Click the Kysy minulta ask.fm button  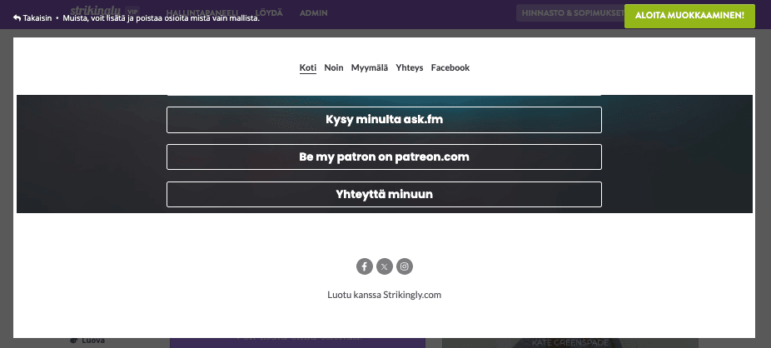click(x=384, y=119)
